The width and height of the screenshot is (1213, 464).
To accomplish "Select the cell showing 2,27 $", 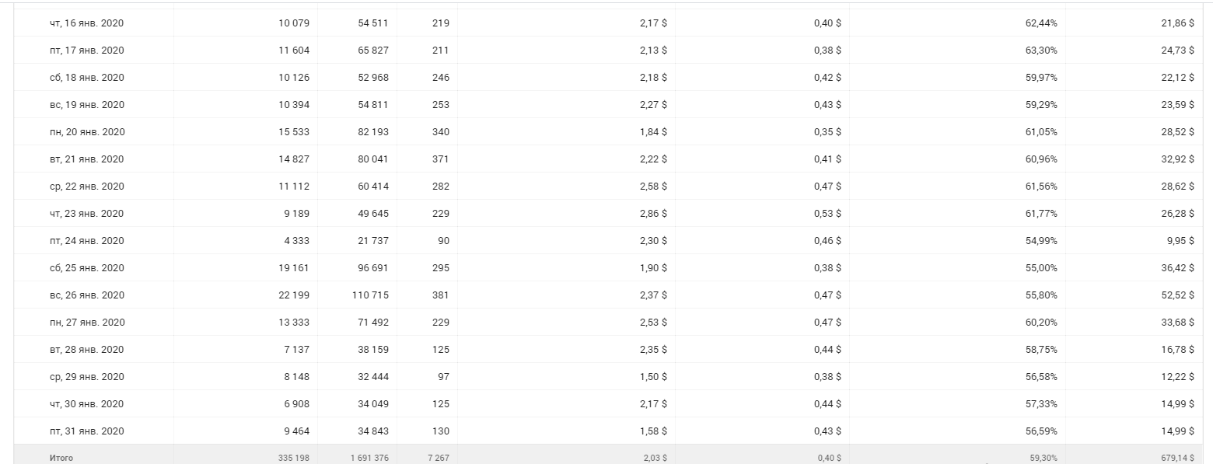I will pyautogui.click(x=652, y=105).
